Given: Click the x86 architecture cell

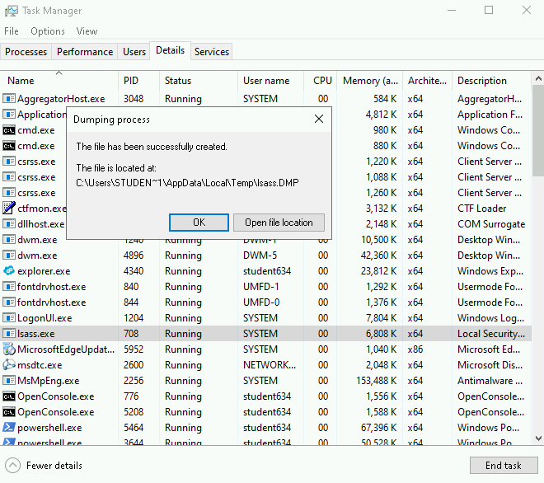Looking at the screenshot, I should tap(415, 349).
